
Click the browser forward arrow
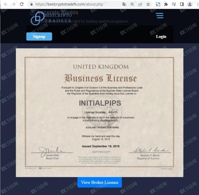[13, 4]
